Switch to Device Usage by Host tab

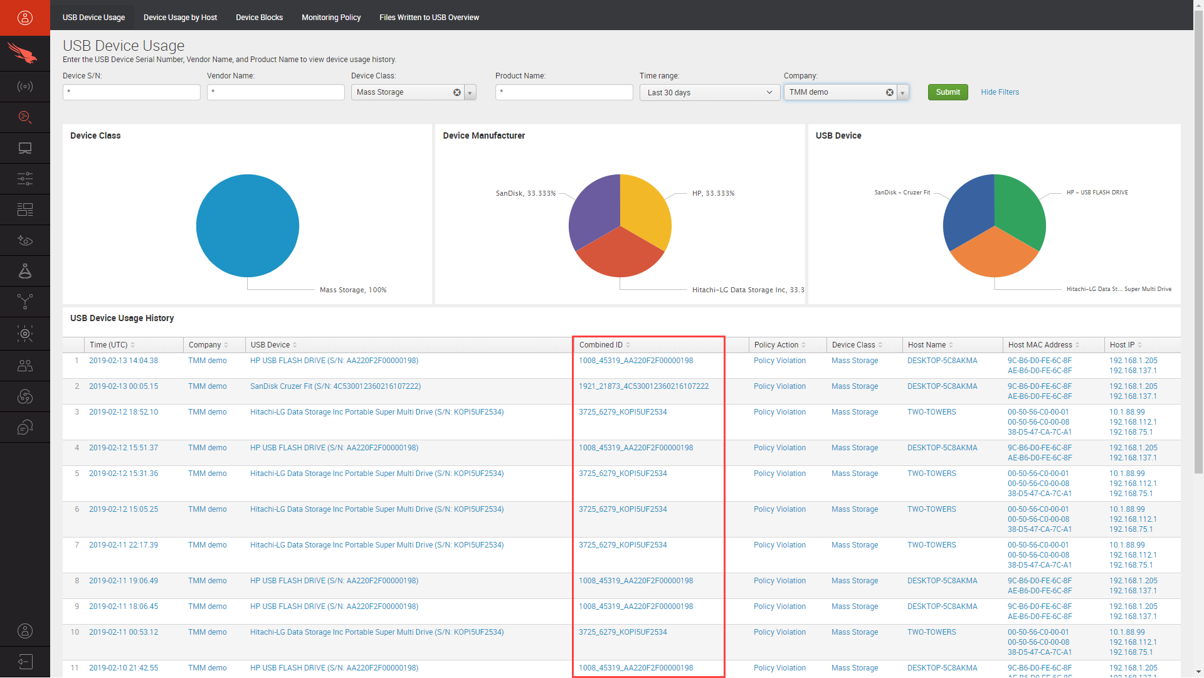coord(180,18)
